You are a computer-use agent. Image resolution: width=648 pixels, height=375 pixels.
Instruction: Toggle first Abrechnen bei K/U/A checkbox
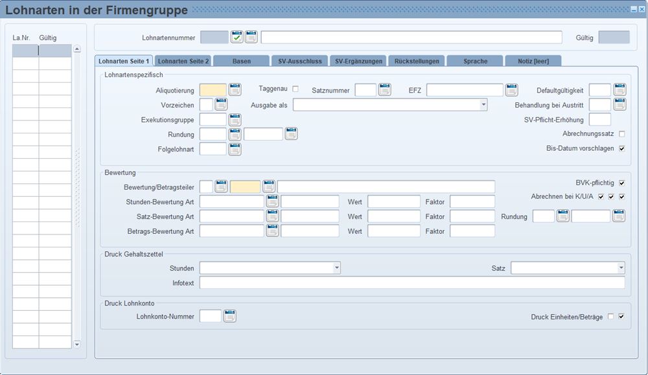[601, 197]
